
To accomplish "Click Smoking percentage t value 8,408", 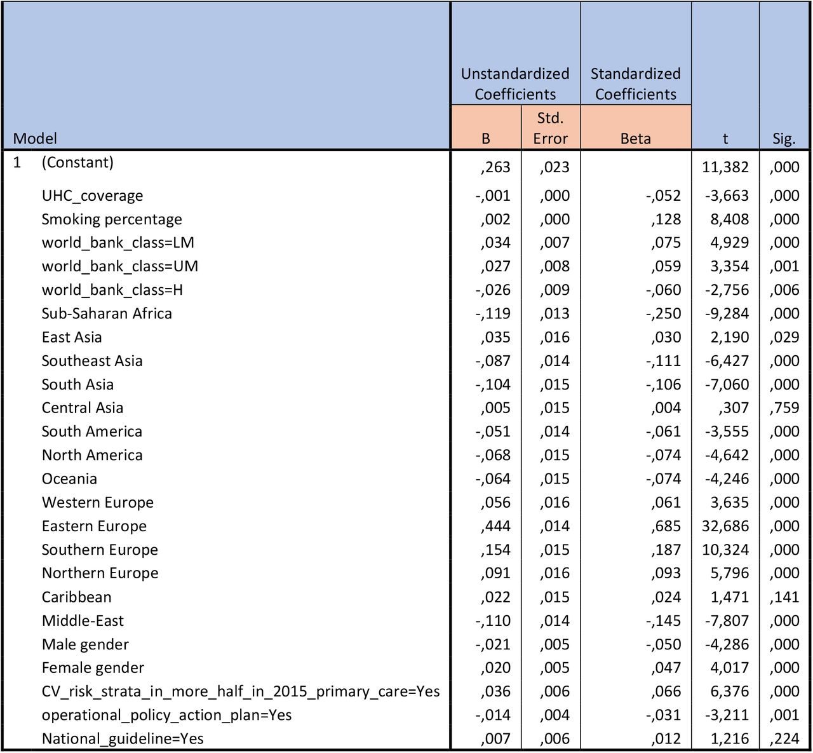I will tap(729, 219).
